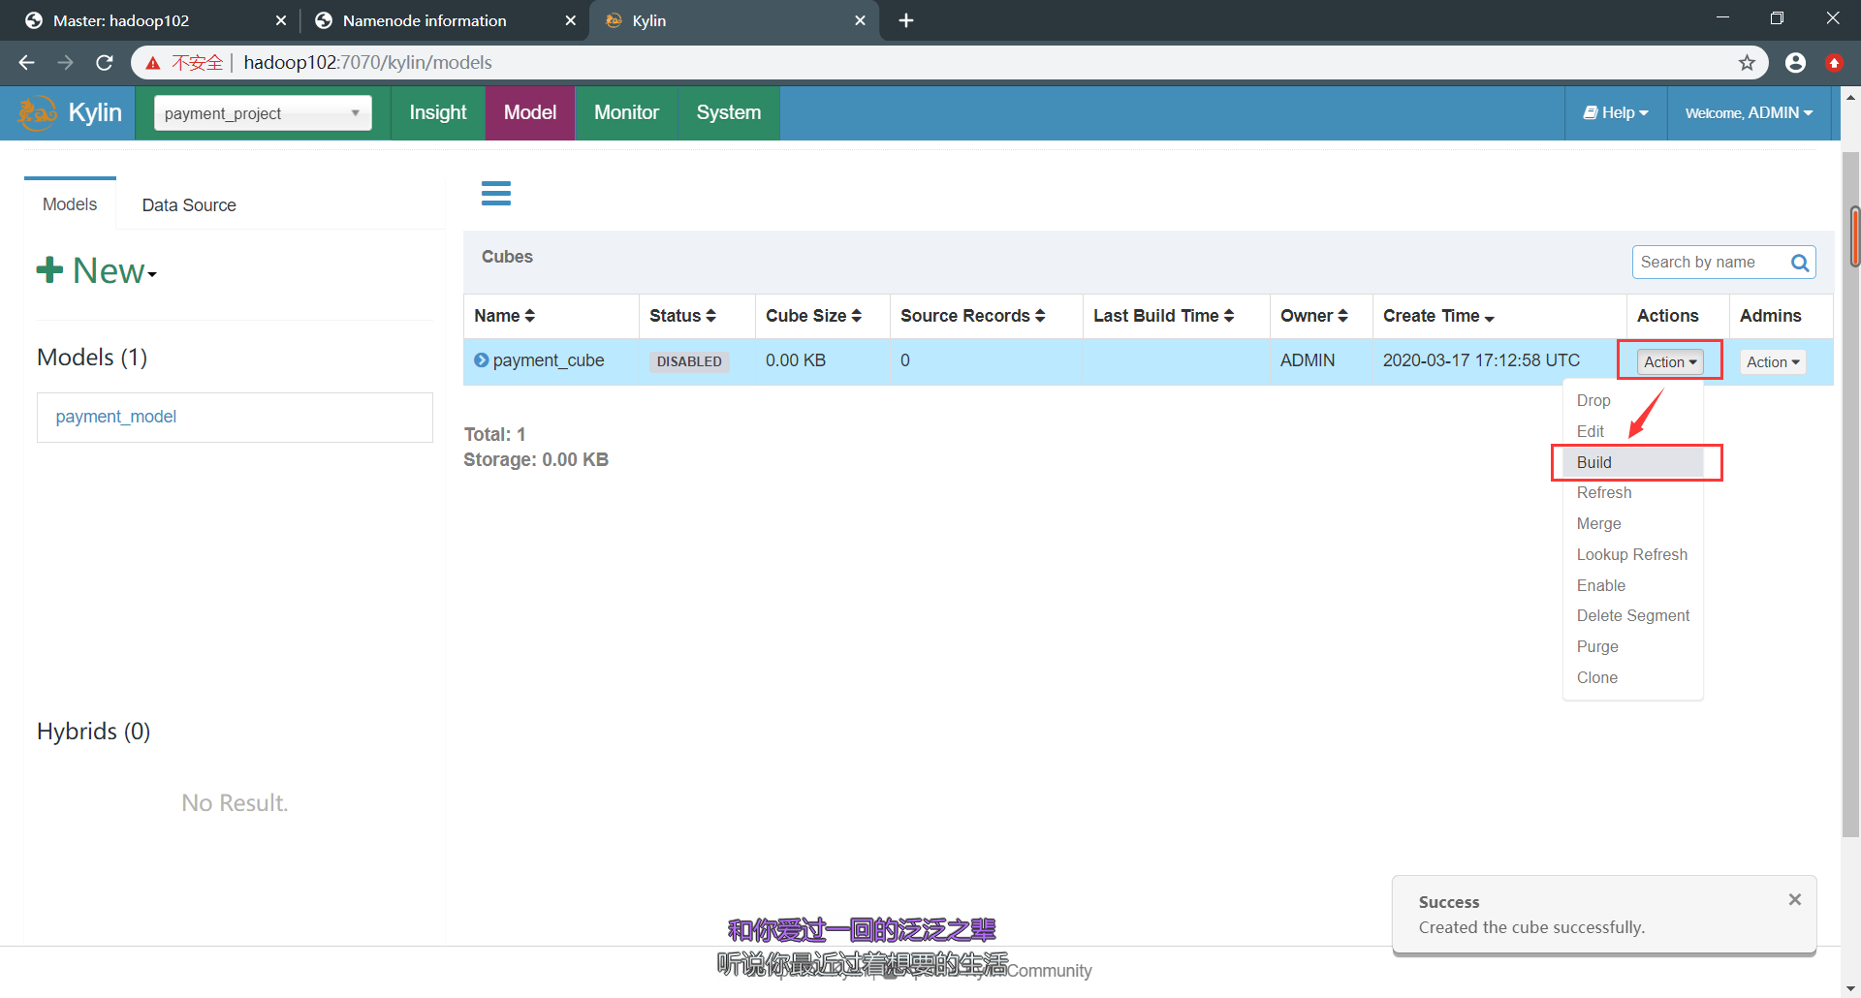Open the Help dropdown menu
This screenshot has width=1861, height=998.
tap(1616, 113)
